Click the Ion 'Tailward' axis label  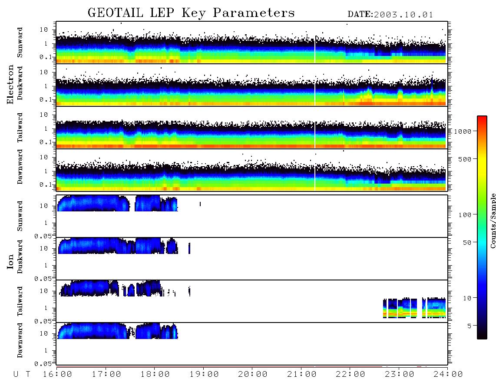pyautogui.click(x=20, y=301)
